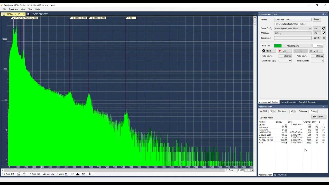Image resolution: width=329 pixels, height=185 pixels.
Task: Close the UGlass nos 12 spectrum tab
Action: pos(24,14)
